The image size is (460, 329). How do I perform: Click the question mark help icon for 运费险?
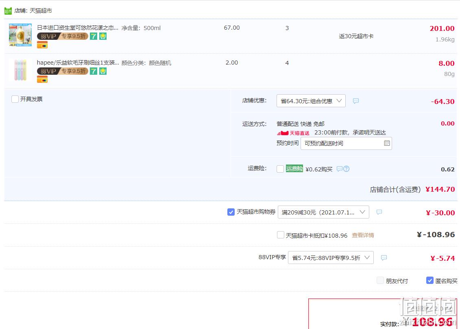pos(346,169)
